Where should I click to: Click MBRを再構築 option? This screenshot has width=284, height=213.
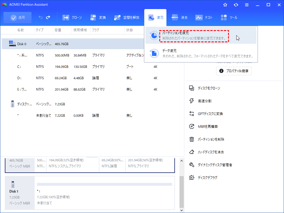203,126
